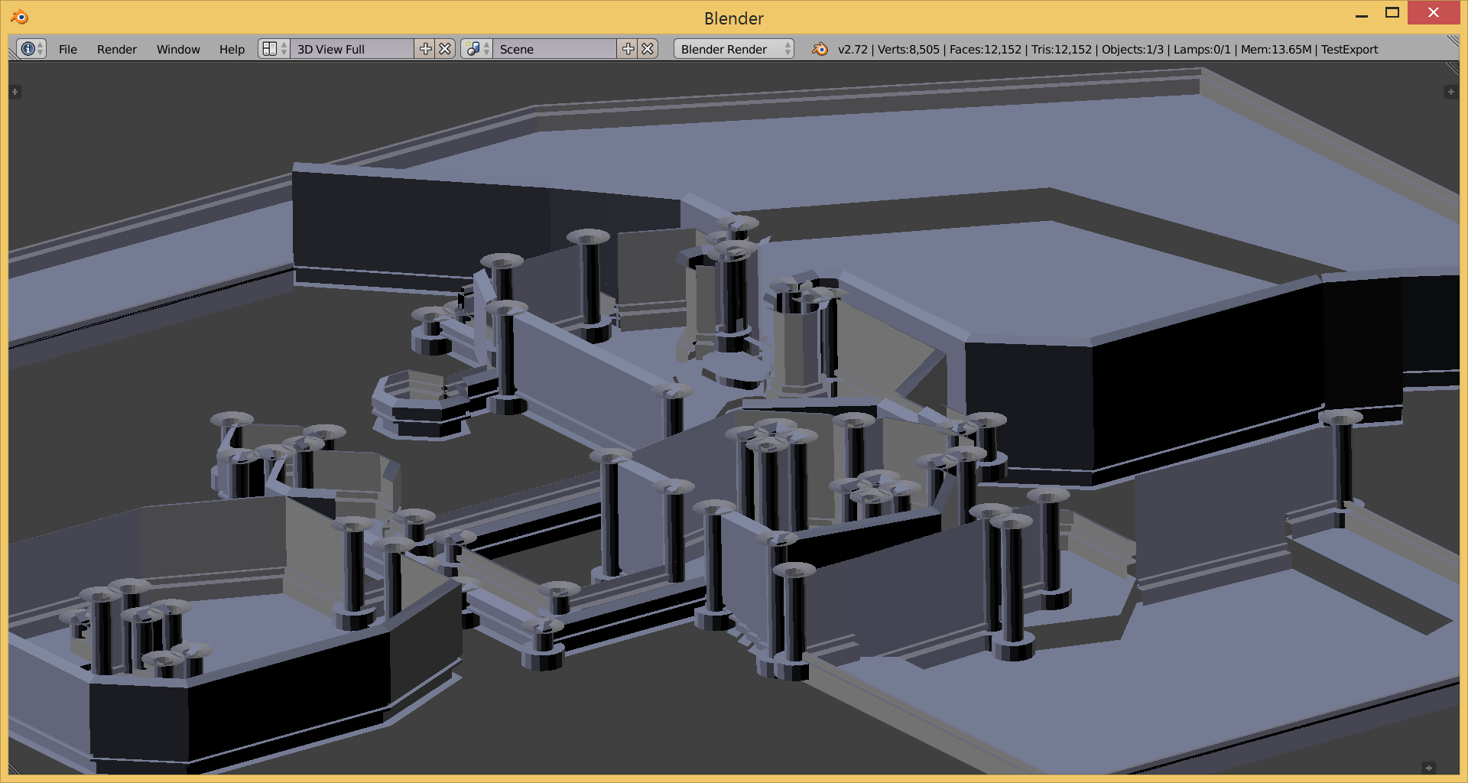The image size is (1468, 783).
Task: Click the 'Verts:8,505' statistic text
Action: click(908, 49)
